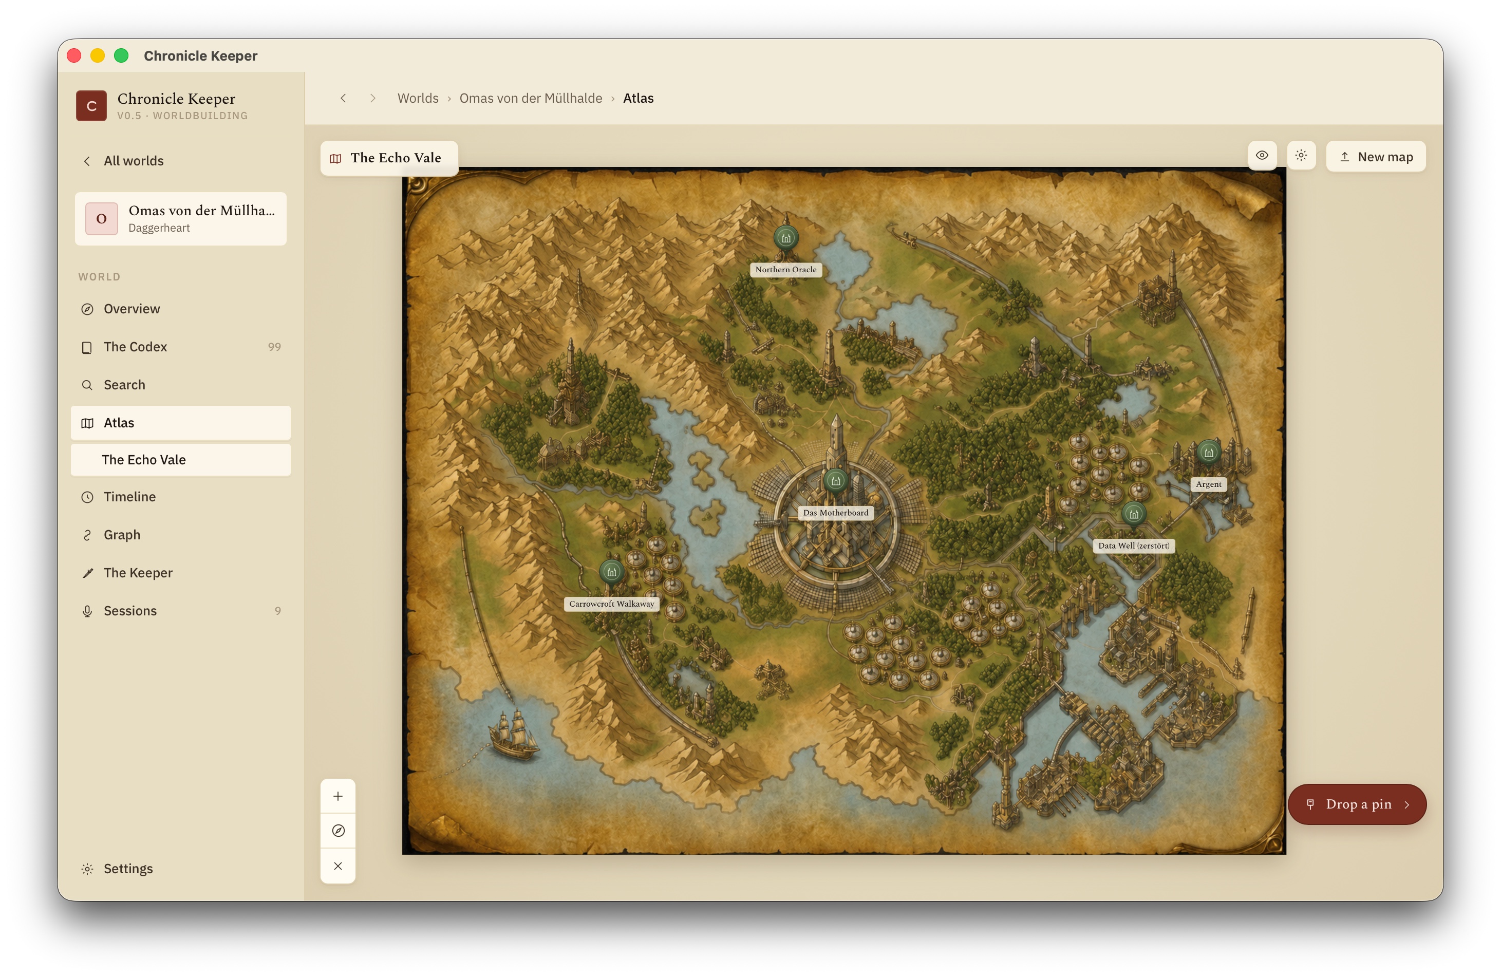Image resolution: width=1501 pixels, height=977 pixels.
Task: Open The Keeper section
Action: tap(181, 573)
